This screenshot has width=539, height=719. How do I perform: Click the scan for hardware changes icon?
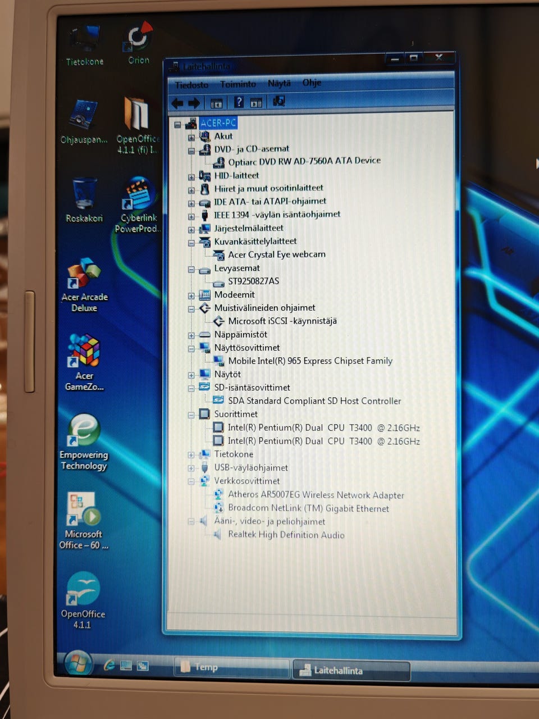(278, 101)
